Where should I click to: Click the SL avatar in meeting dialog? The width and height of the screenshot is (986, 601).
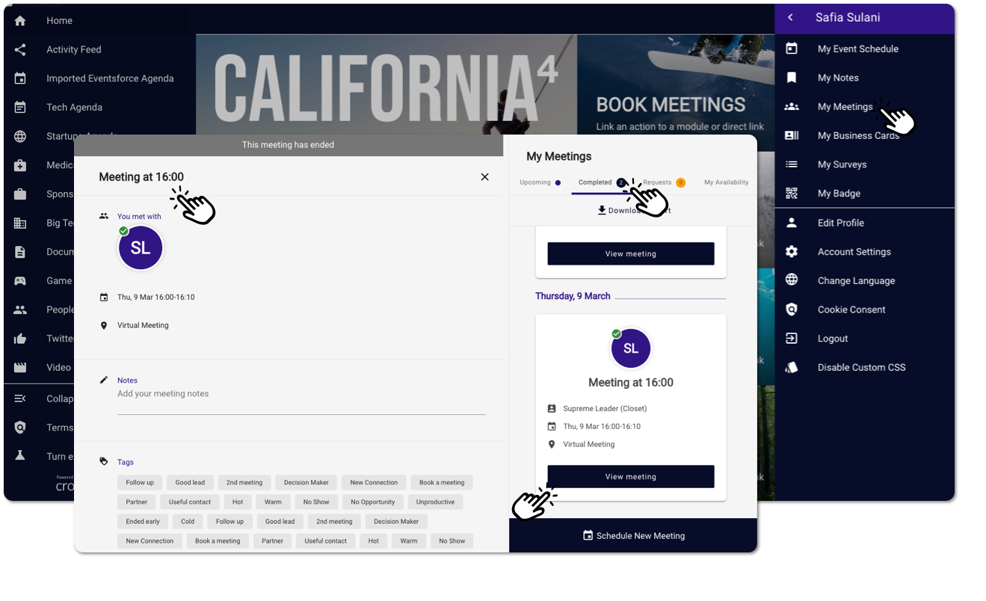(x=141, y=249)
